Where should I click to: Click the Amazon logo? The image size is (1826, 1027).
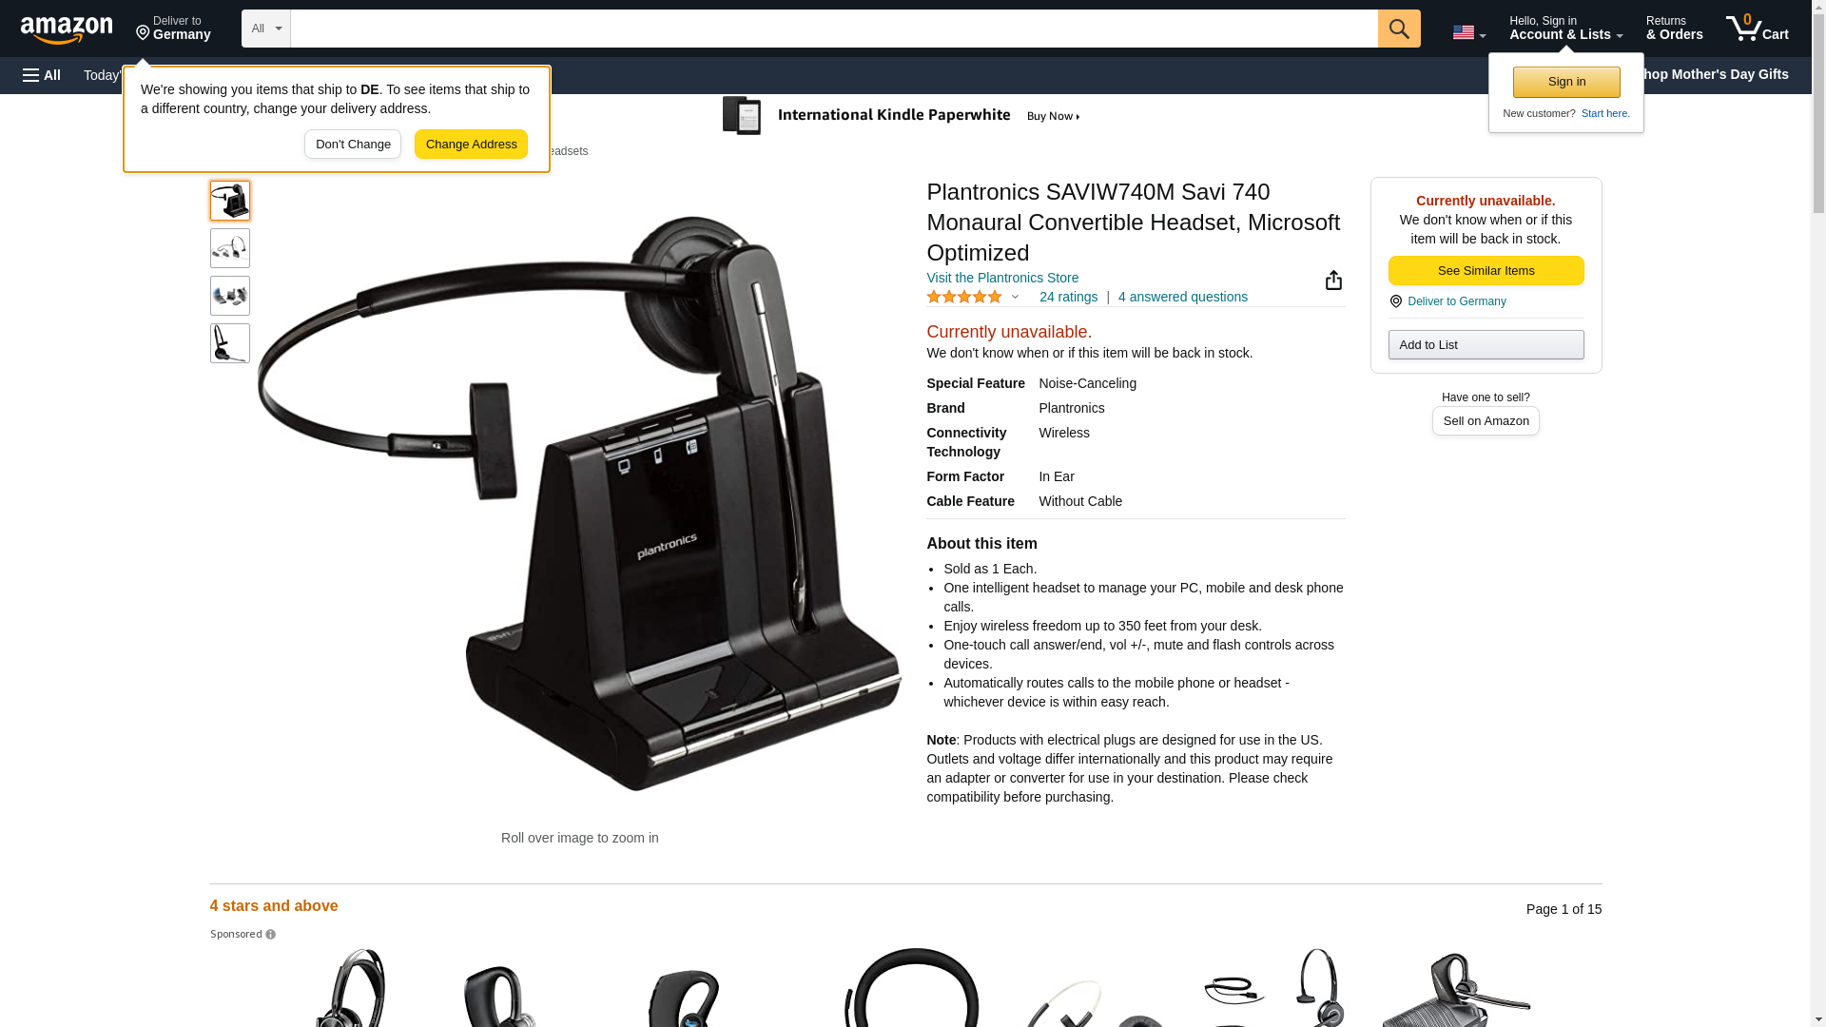(67, 29)
